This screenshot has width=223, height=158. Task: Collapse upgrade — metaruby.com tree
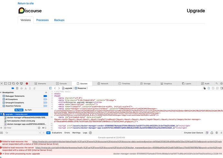pyautogui.click(x=1, y=114)
